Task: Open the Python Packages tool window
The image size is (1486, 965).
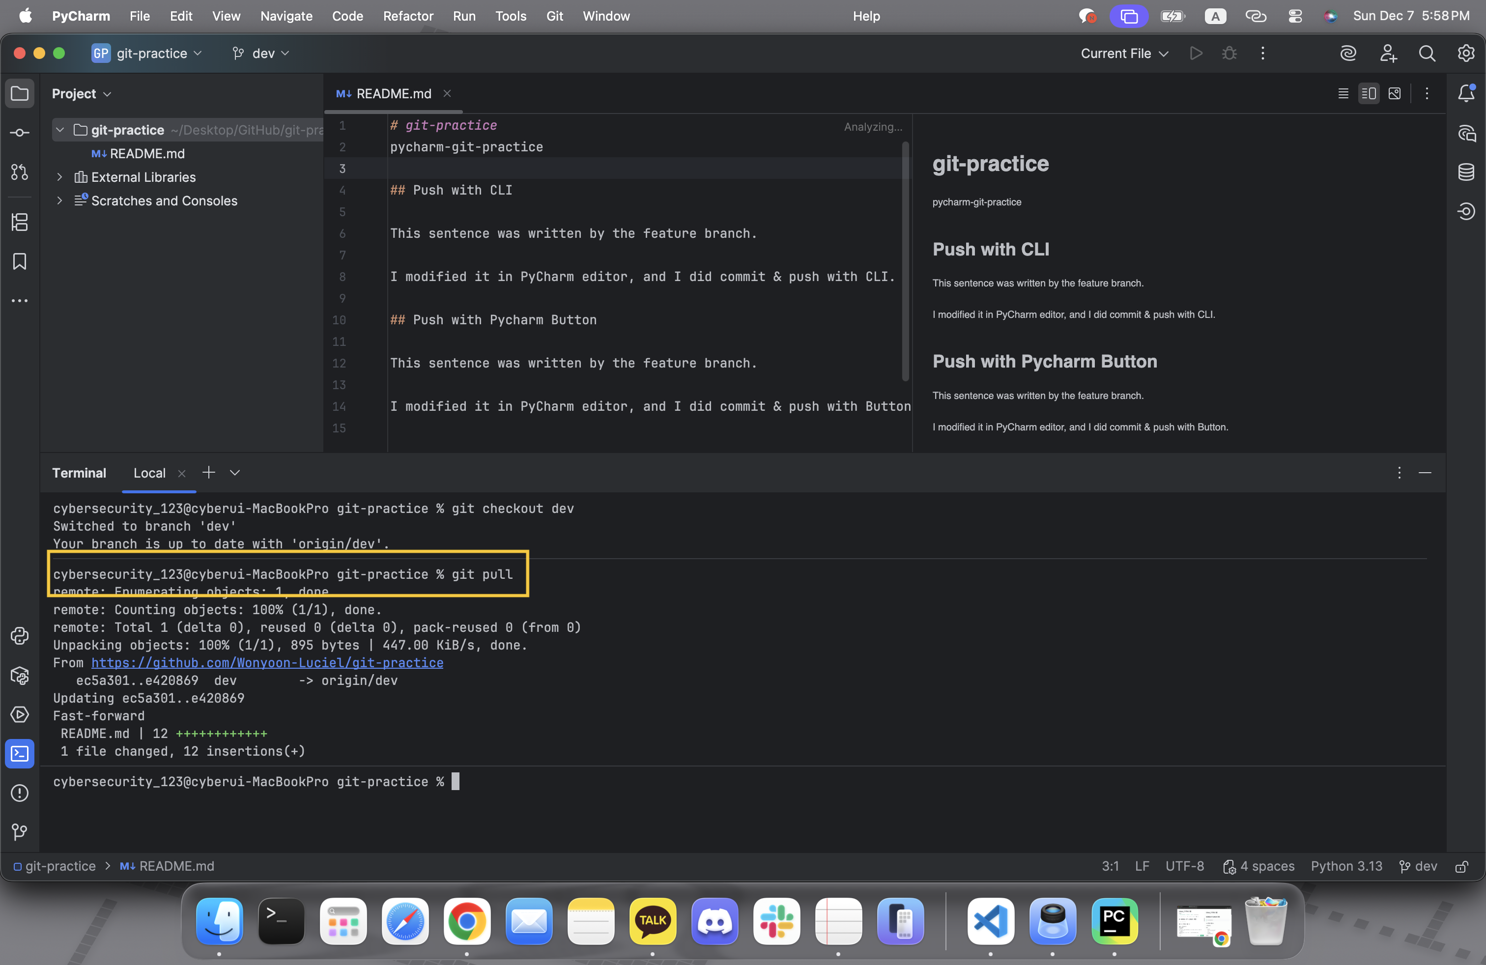Action: click(19, 676)
